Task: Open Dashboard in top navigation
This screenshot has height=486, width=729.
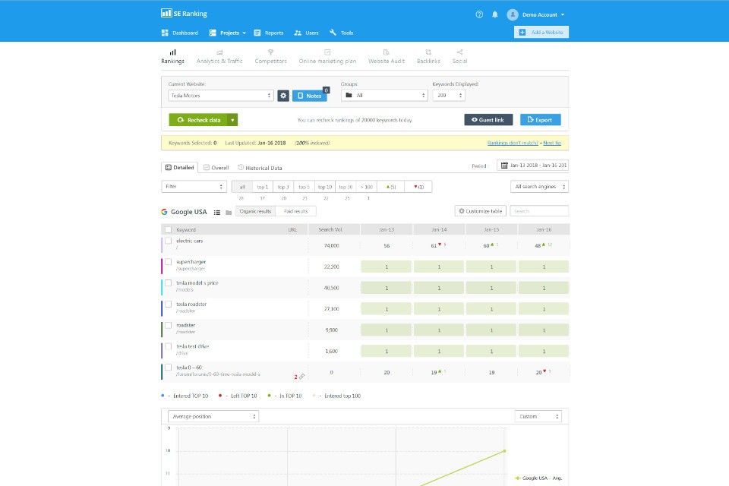Action: tap(179, 33)
